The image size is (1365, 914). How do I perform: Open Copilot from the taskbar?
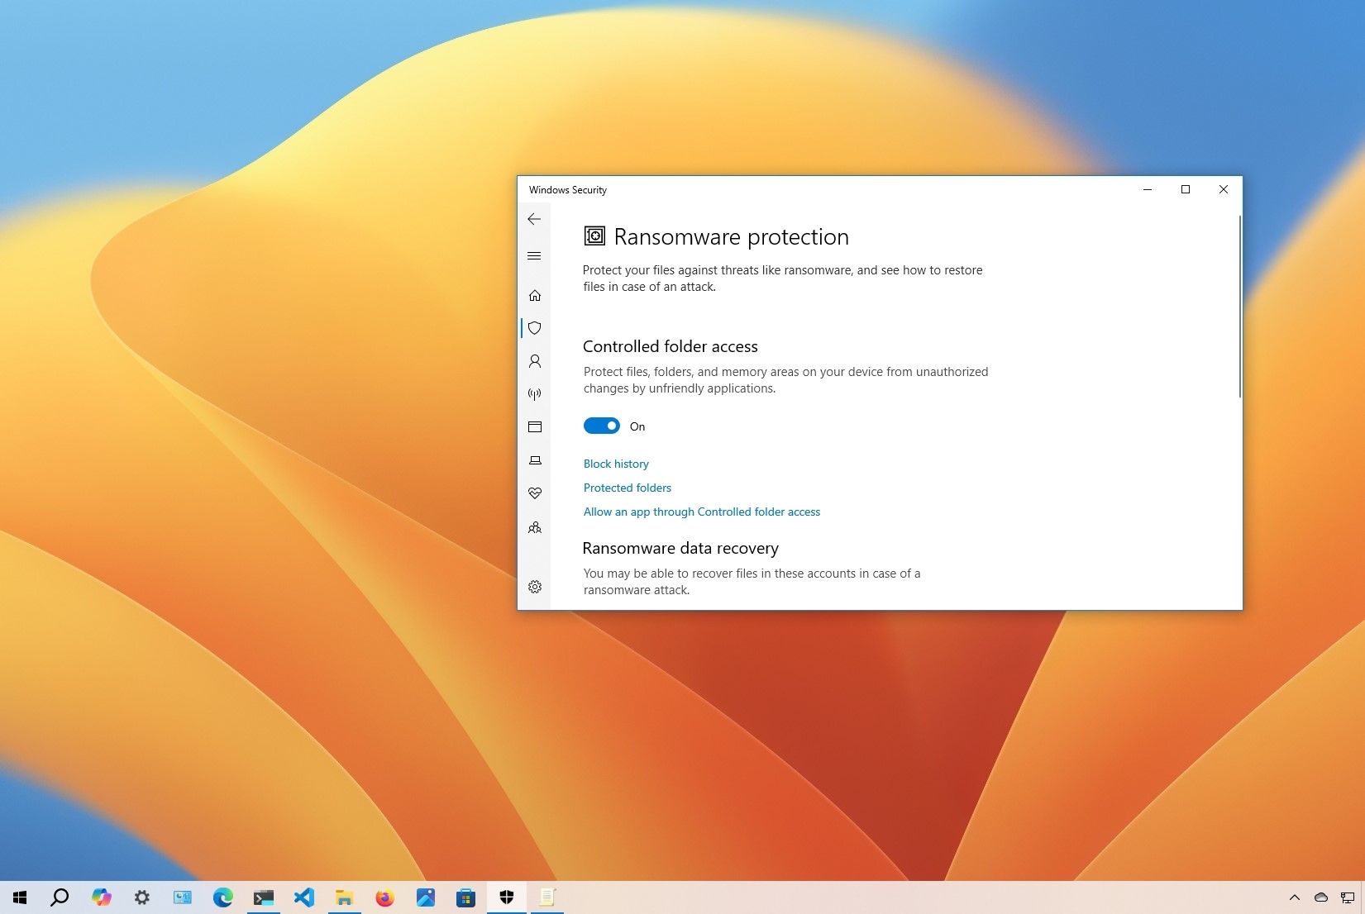[102, 897]
